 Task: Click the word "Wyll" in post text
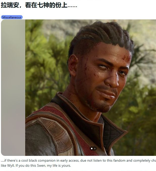pos(11,165)
